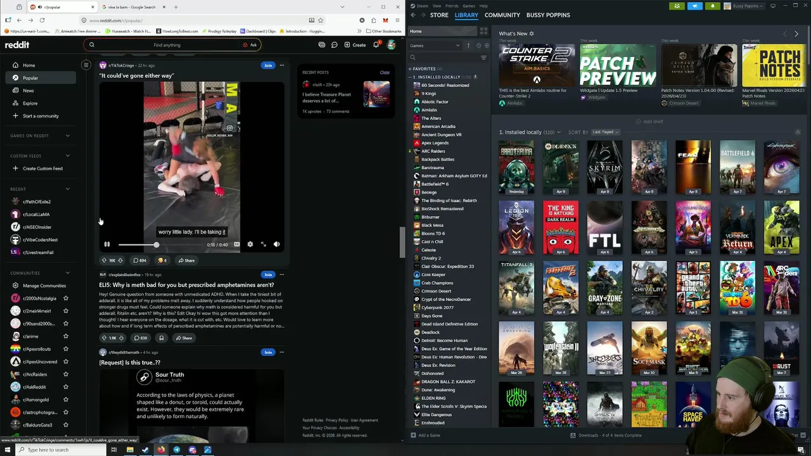811x456 pixels.
Task: Open Counter-Strike 2 Aim Basics news thumbnail
Action: [x=537, y=65]
